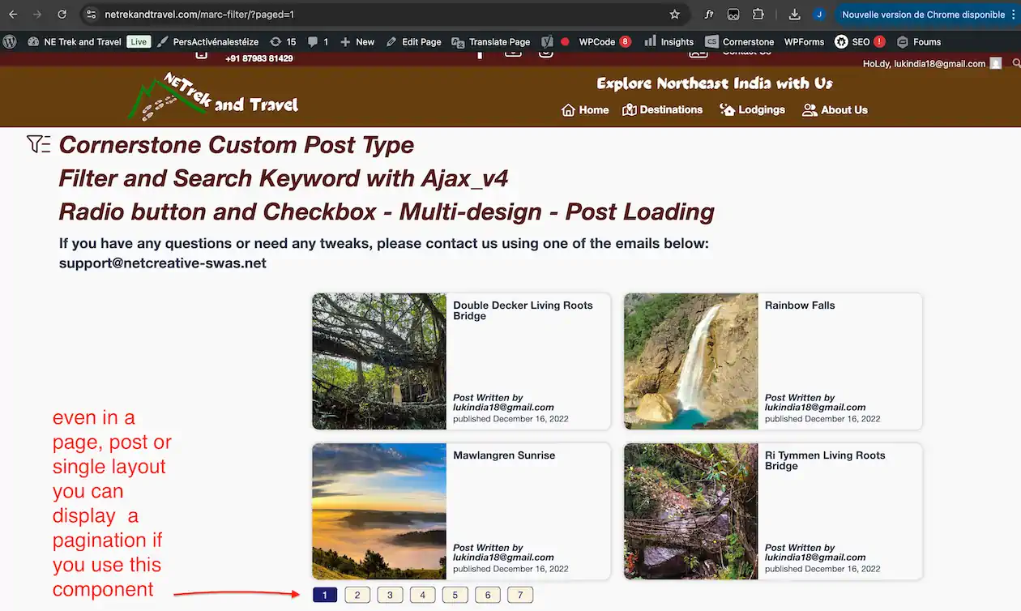Bookmark this page with the star icon
Image resolution: width=1021 pixels, height=611 pixels.
coord(674,15)
